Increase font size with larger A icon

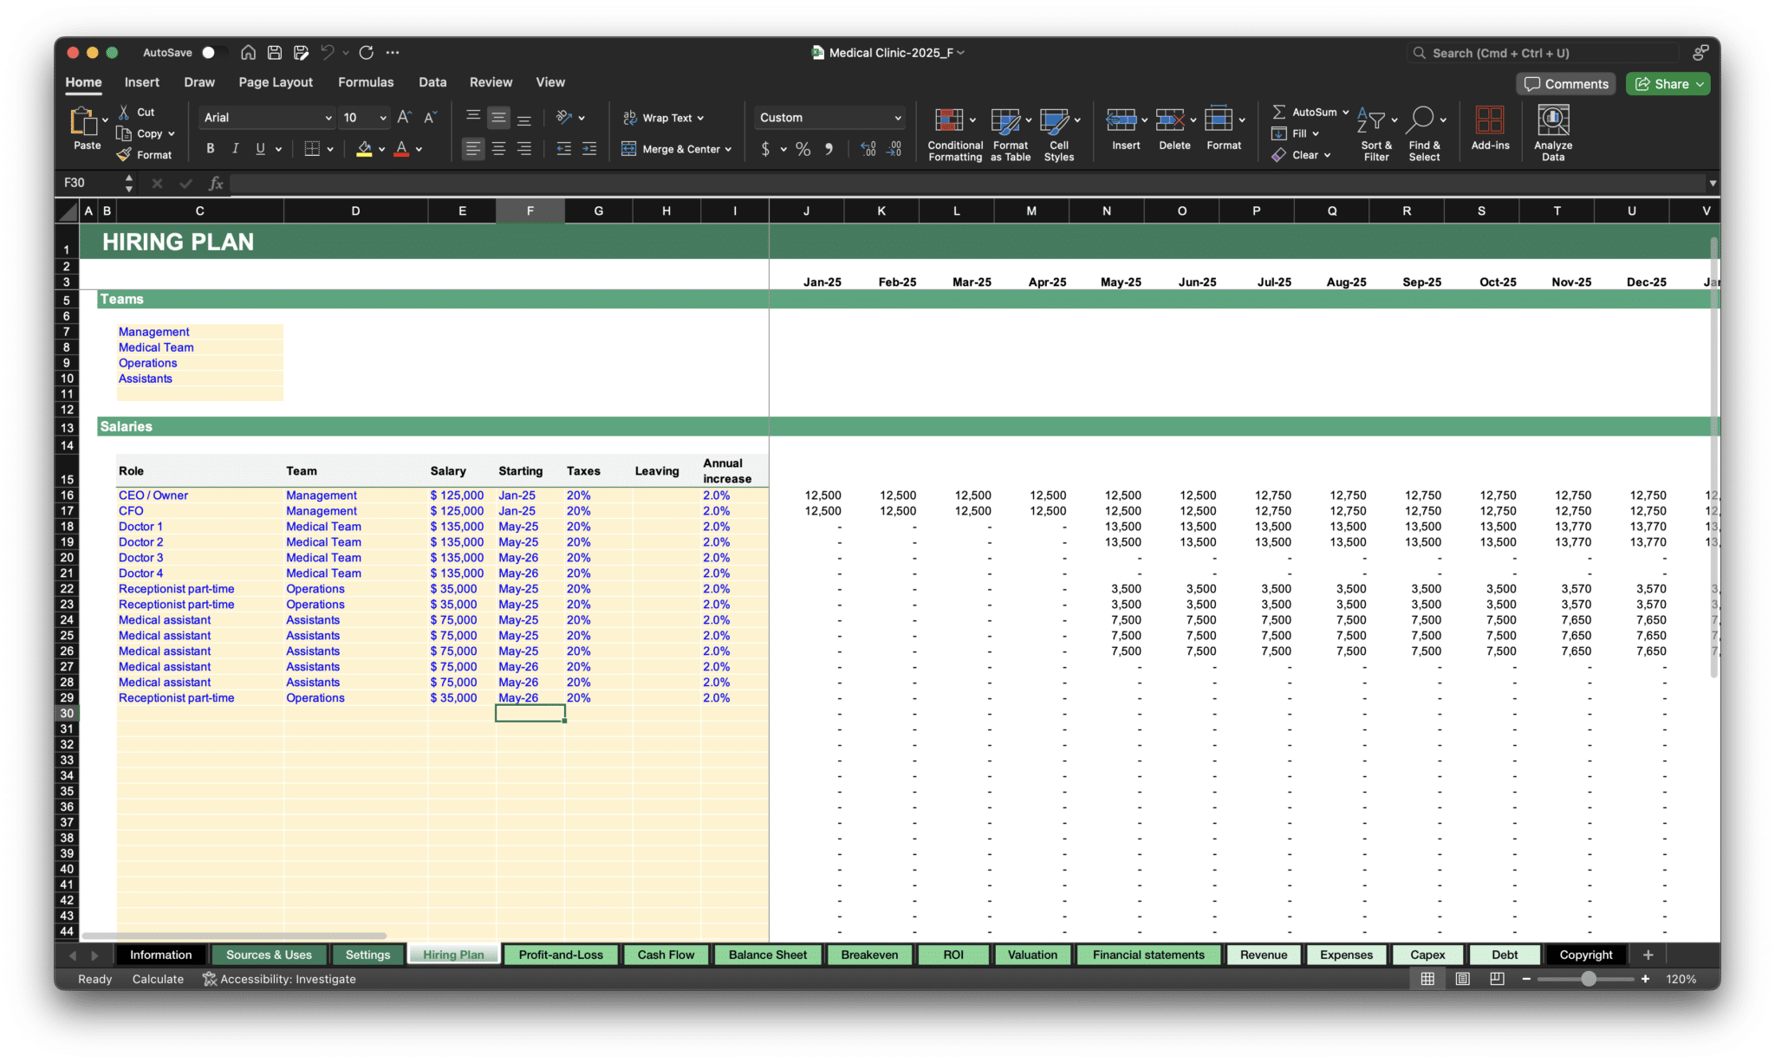pyautogui.click(x=404, y=117)
